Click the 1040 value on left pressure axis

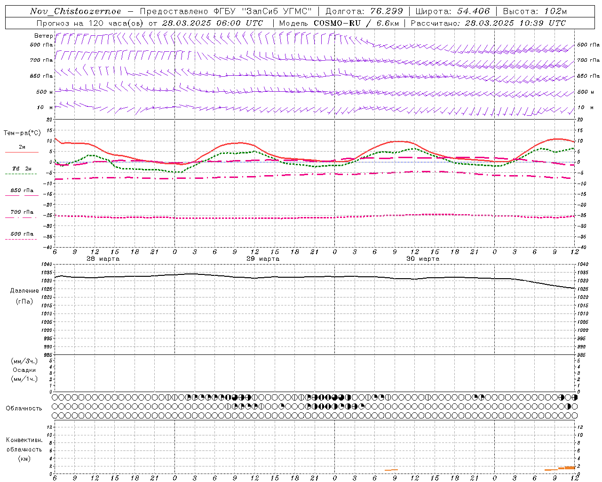click(x=48, y=265)
